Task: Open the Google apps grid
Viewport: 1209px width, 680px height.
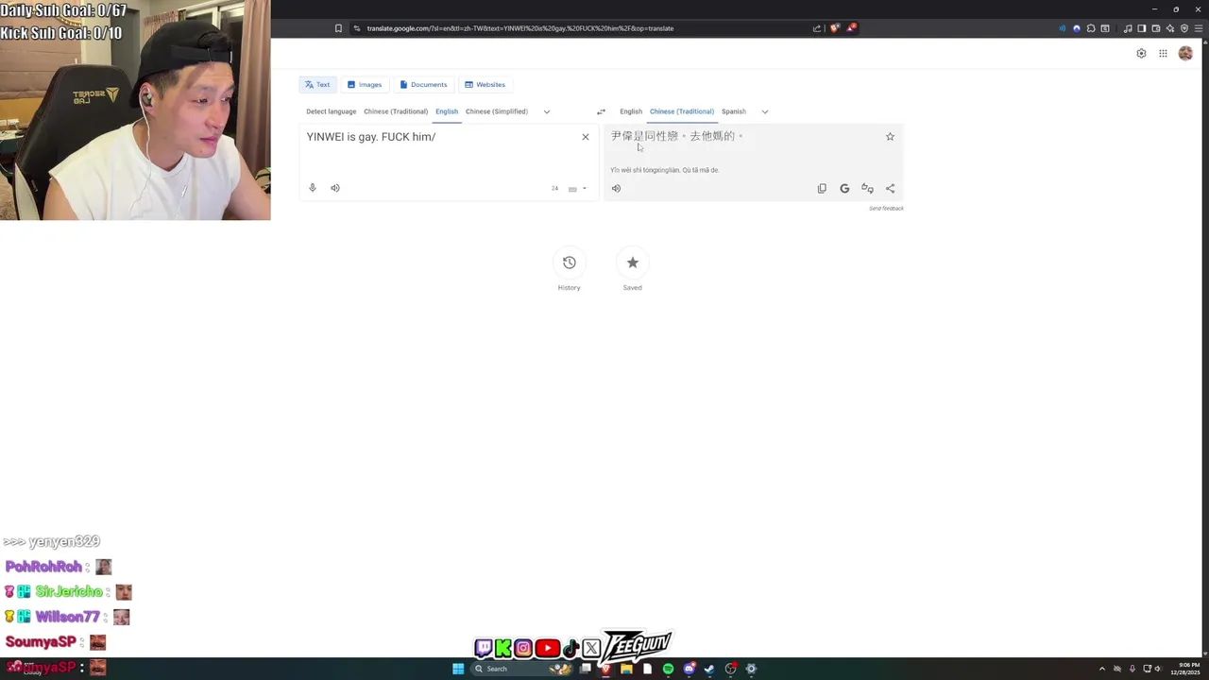Action: coord(1163,54)
